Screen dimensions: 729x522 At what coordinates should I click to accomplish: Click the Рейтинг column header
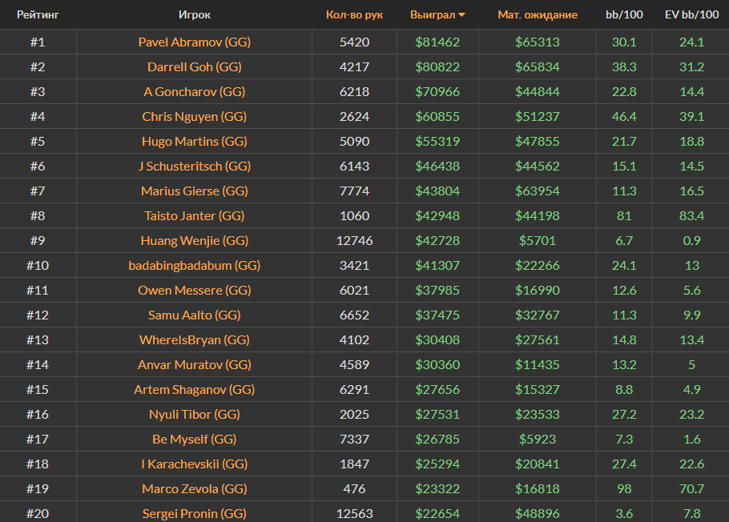38,14
